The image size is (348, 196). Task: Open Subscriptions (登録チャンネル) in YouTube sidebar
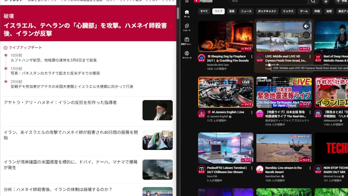coord(187,41)
